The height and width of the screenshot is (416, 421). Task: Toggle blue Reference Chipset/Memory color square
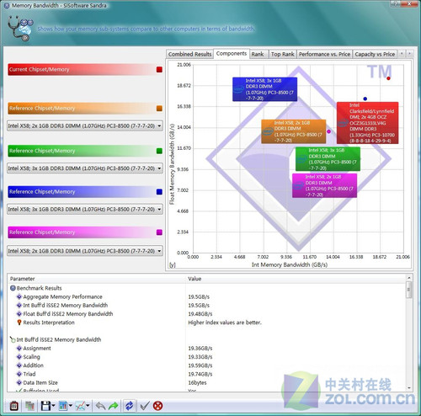tap(159, 192)
